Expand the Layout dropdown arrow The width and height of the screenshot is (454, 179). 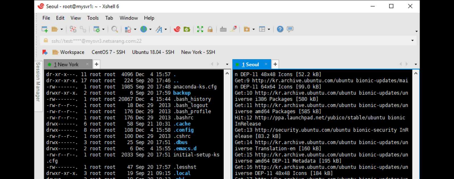coord(269,29)
